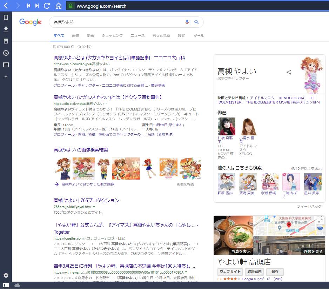Click the Google logo
The width and height of the screenshot is (329, 289).
click(x=31, y=22)
